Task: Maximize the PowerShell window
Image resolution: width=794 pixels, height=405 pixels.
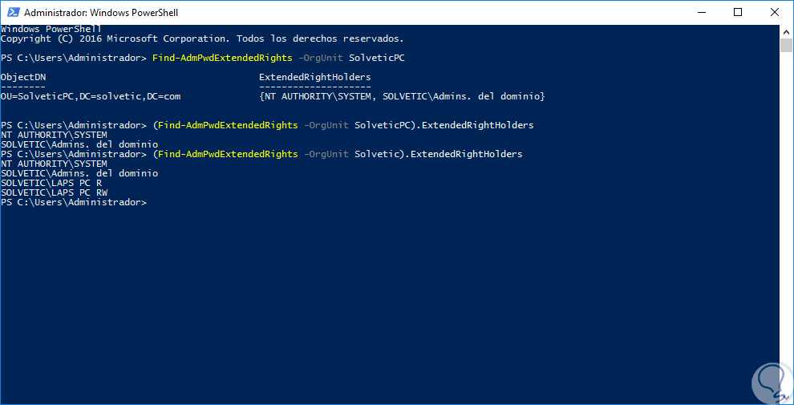Action: [737, 13]
